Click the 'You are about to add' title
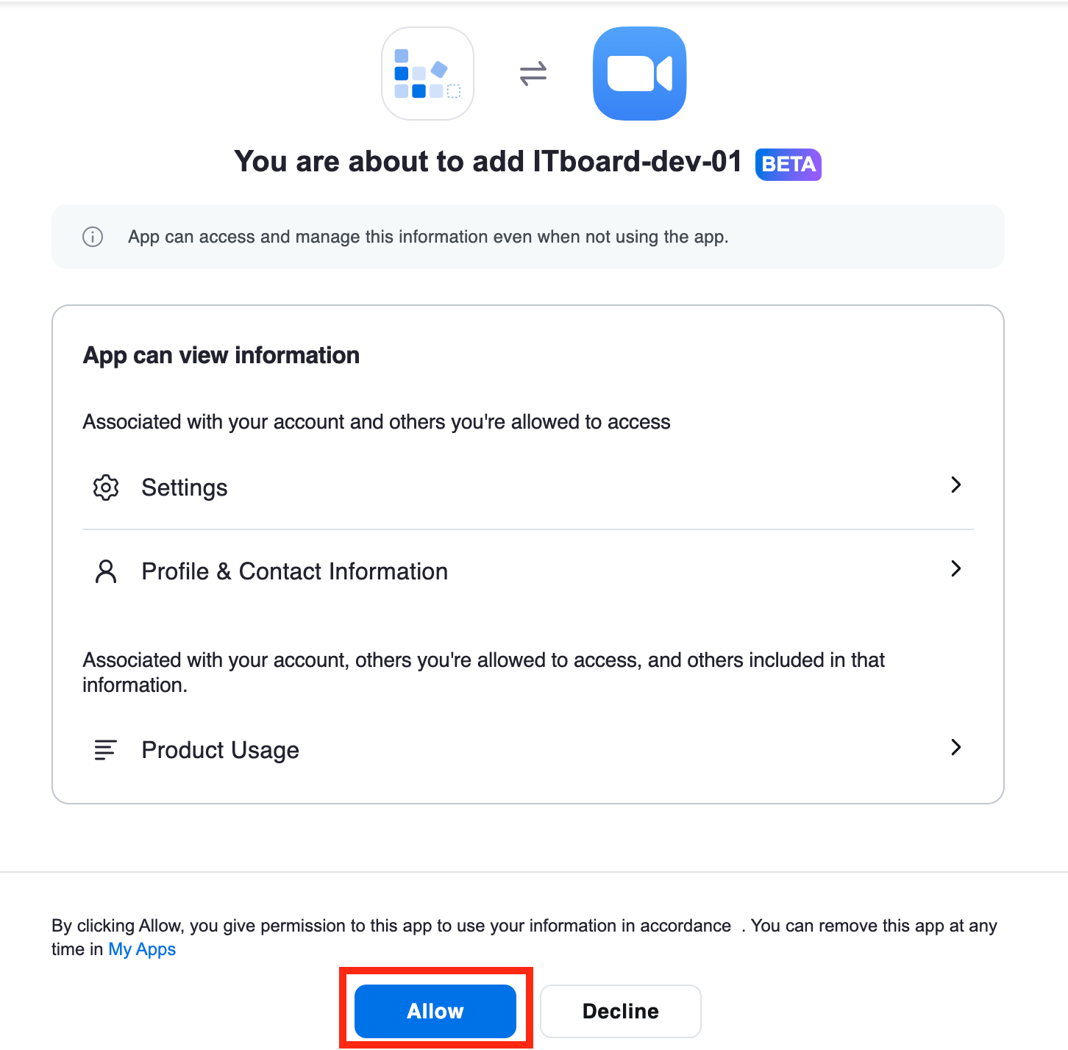 (x=488, y=162)
